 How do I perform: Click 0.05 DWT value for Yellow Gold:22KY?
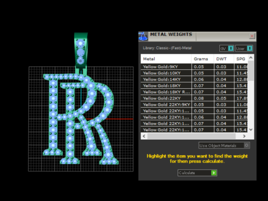[221, 98]
